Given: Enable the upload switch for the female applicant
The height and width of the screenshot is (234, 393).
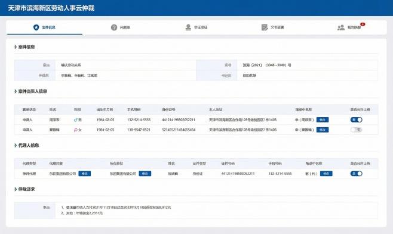Looking at the screenshot, I should (356, 130).
